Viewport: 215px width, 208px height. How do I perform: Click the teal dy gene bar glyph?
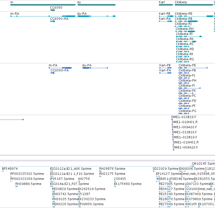[96, 5]
